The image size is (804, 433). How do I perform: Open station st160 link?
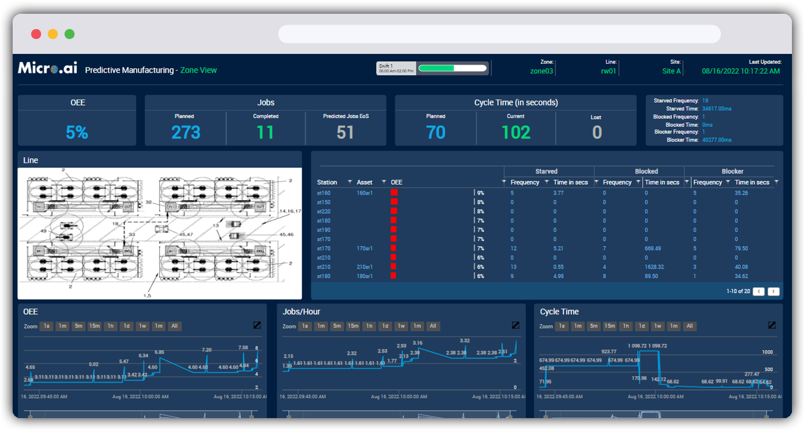(324, 193)
